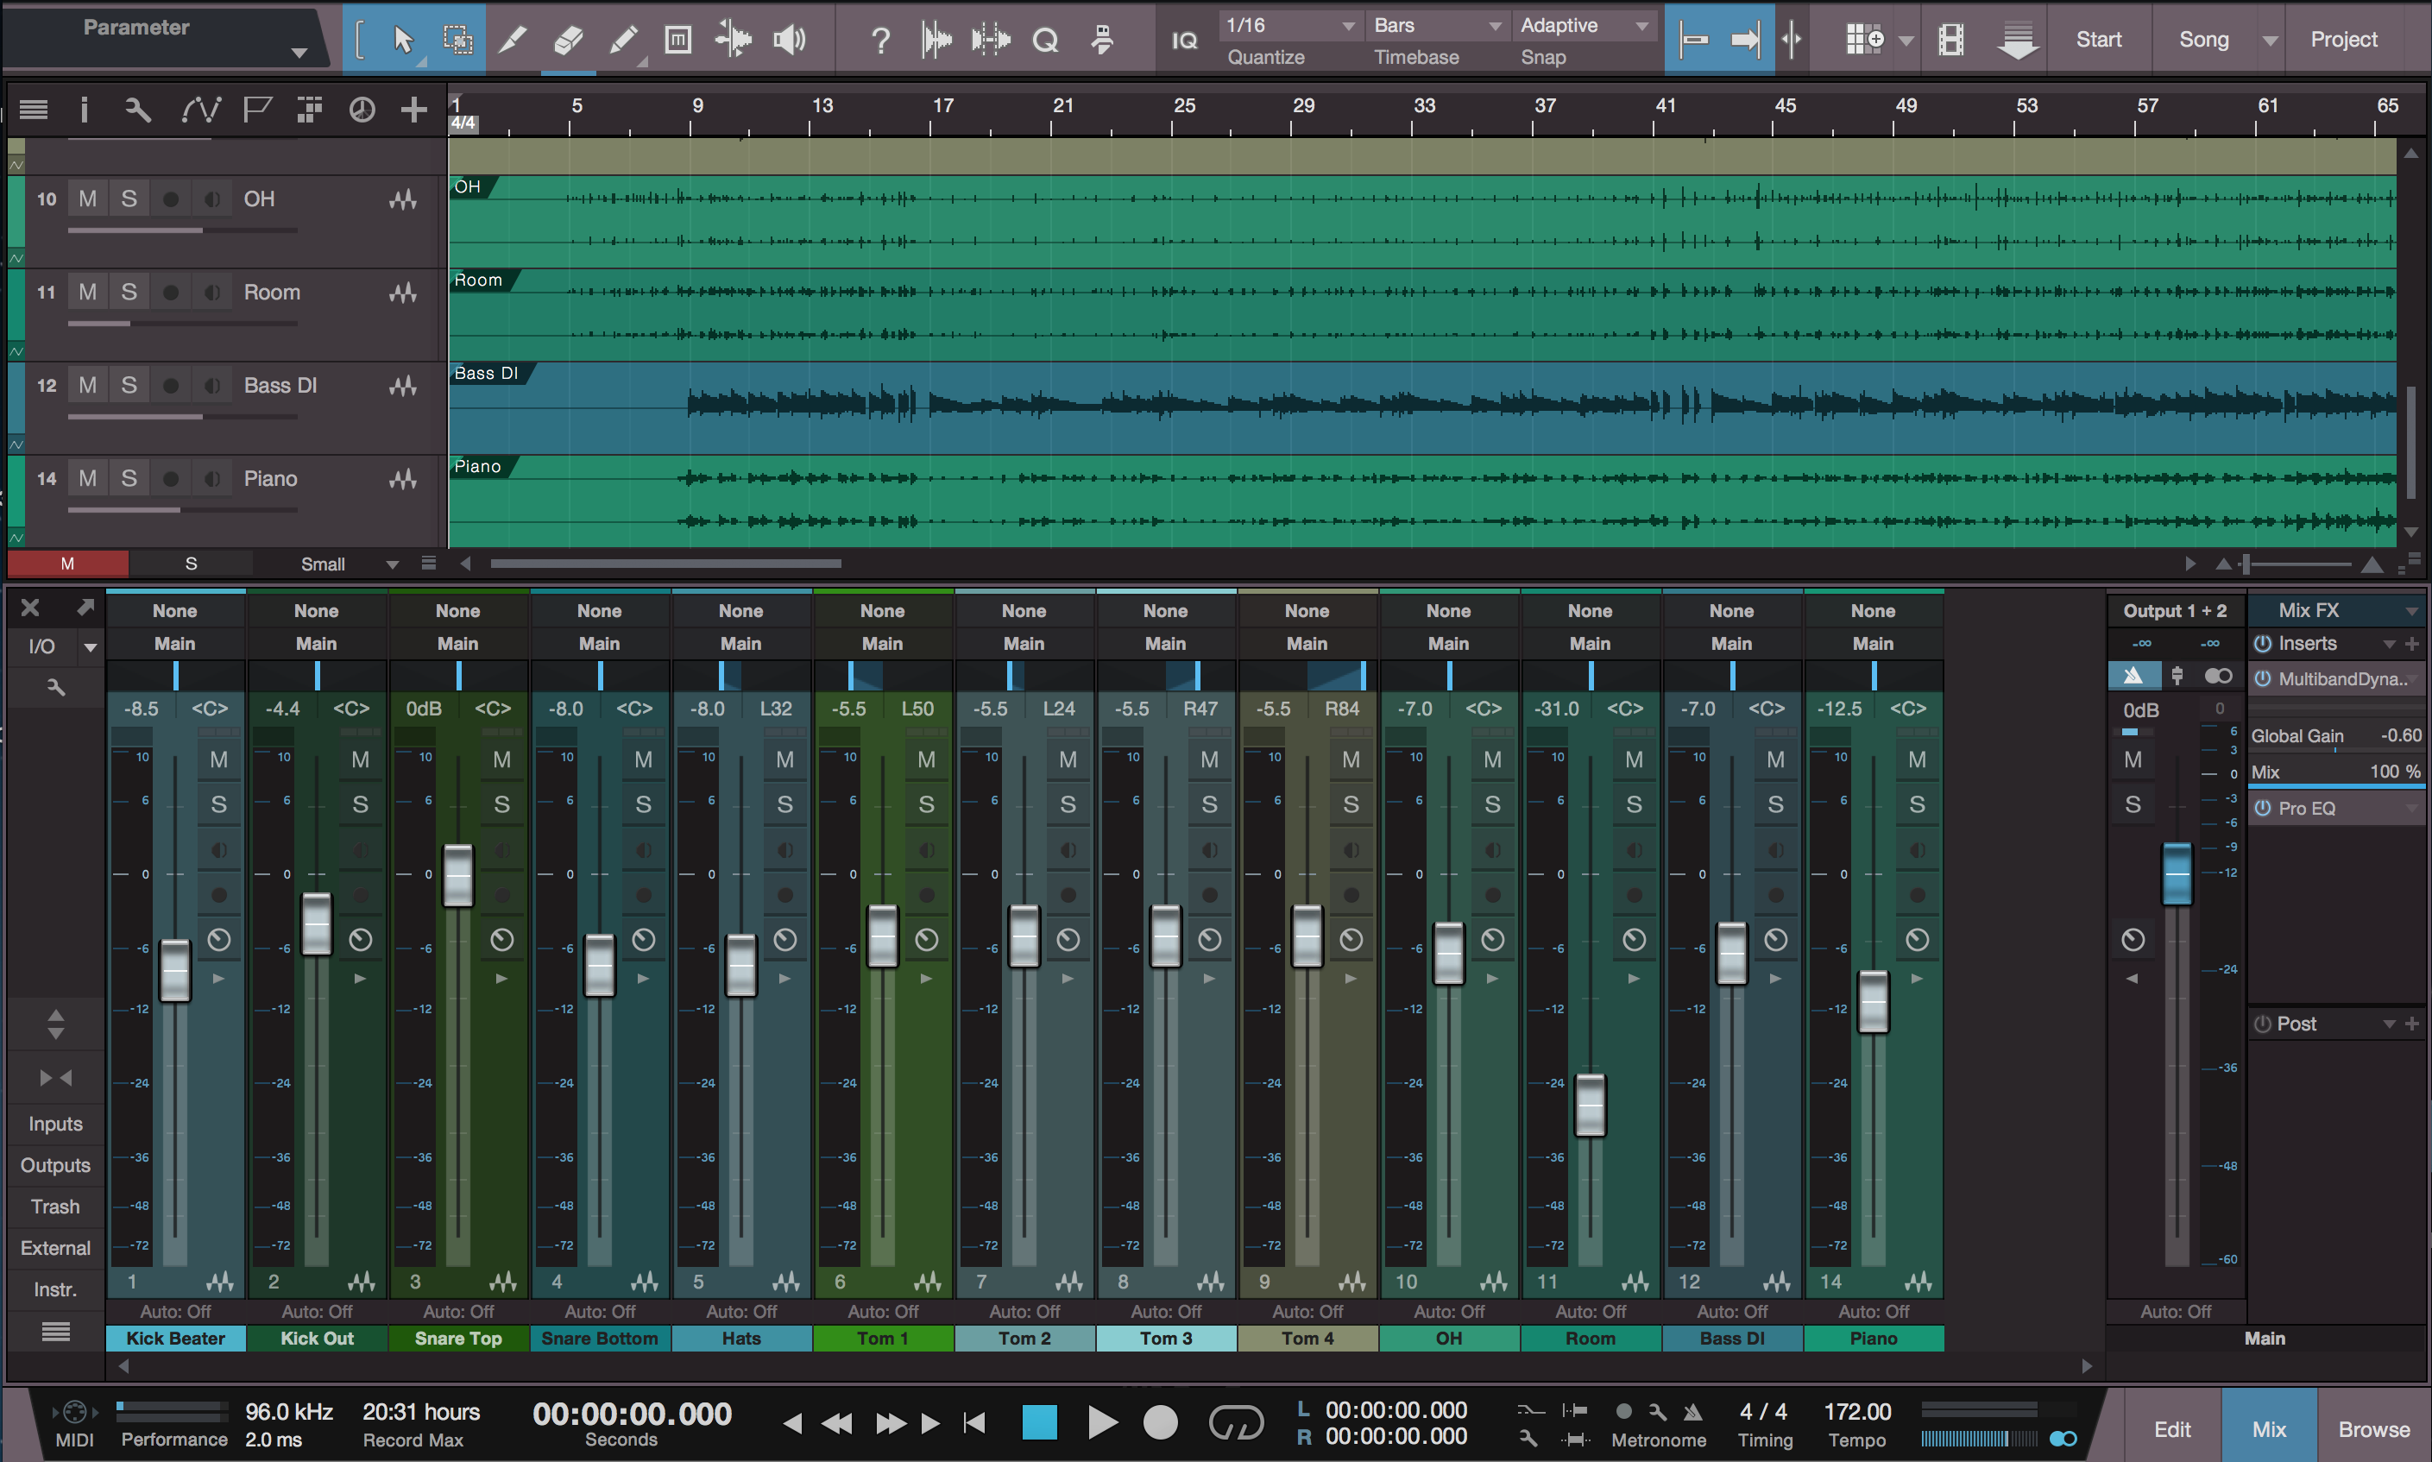
Task: Click the track list icon
Action: 34,110
